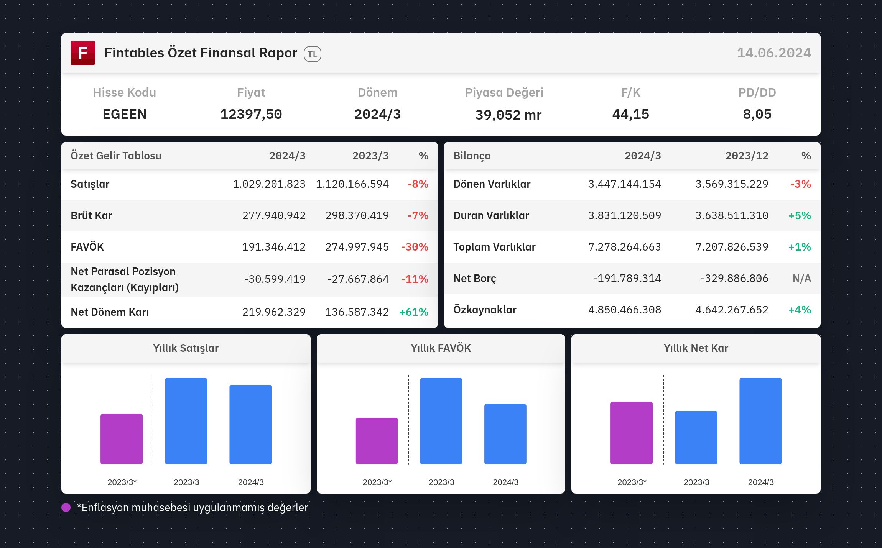Click the TL currency badge
Image resolution: width=882 pixels, height=548 pixels.
(x=313, y=54)
